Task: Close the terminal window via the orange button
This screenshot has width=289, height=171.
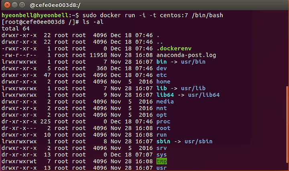Action: tap(7, 5)
